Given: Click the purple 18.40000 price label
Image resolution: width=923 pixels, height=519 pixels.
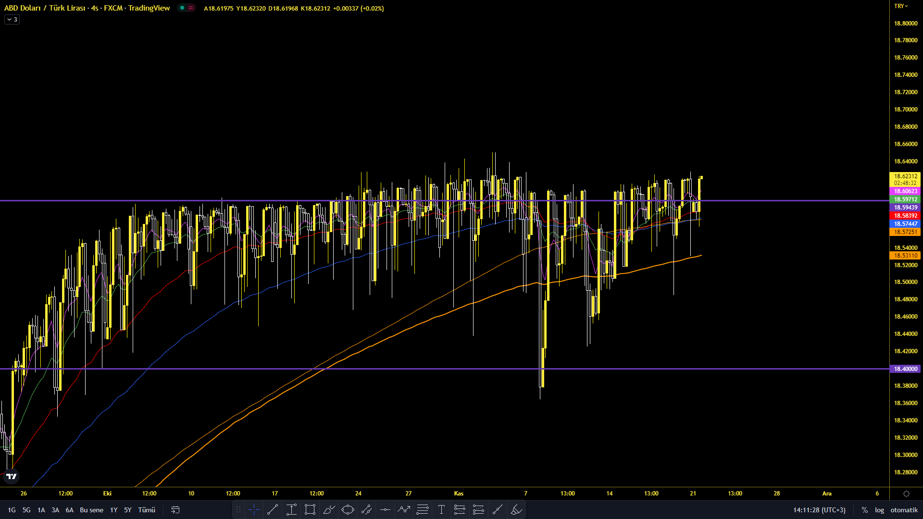Looking at the screenshot, I should click(x=905, y=369).
